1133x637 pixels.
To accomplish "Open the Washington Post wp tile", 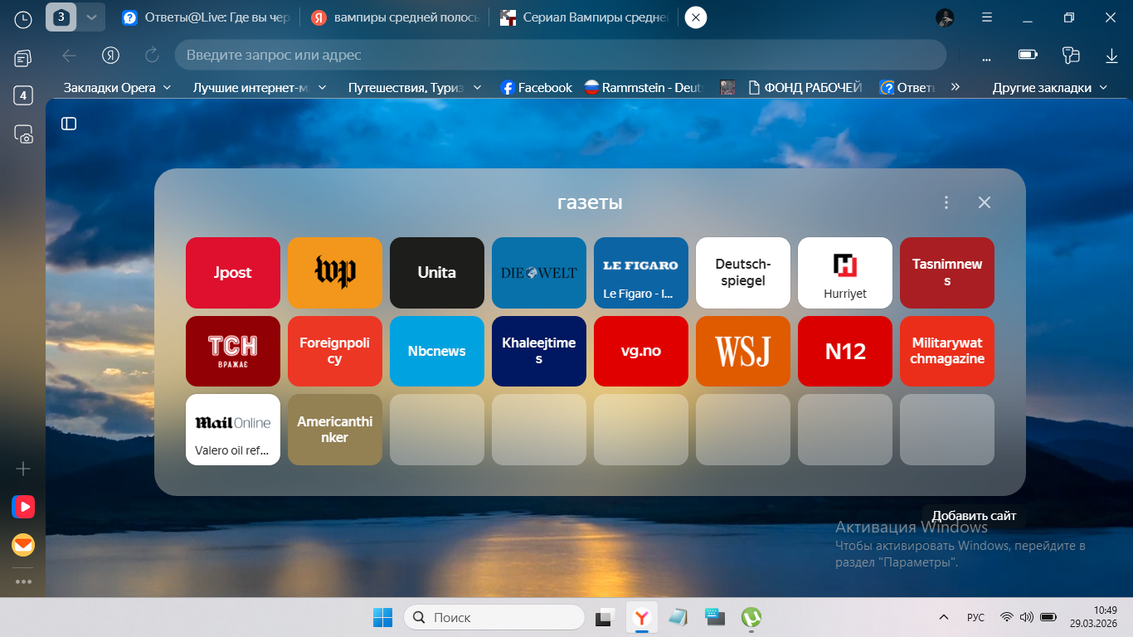I will (x=335, y=273).
